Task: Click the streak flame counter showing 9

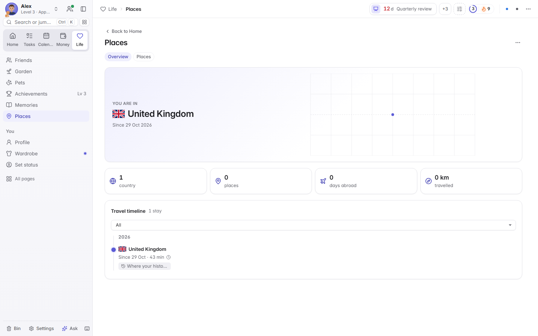Action: [486, 9]
